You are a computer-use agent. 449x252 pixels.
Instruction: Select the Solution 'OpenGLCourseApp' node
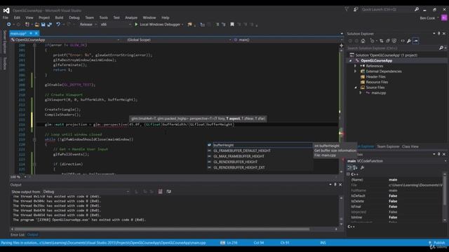point(387,55)
